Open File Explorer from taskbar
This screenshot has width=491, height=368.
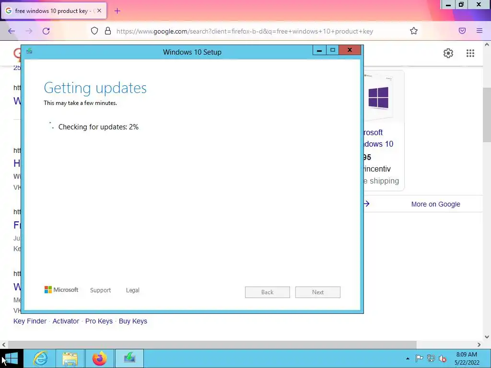tap(70, 358)
